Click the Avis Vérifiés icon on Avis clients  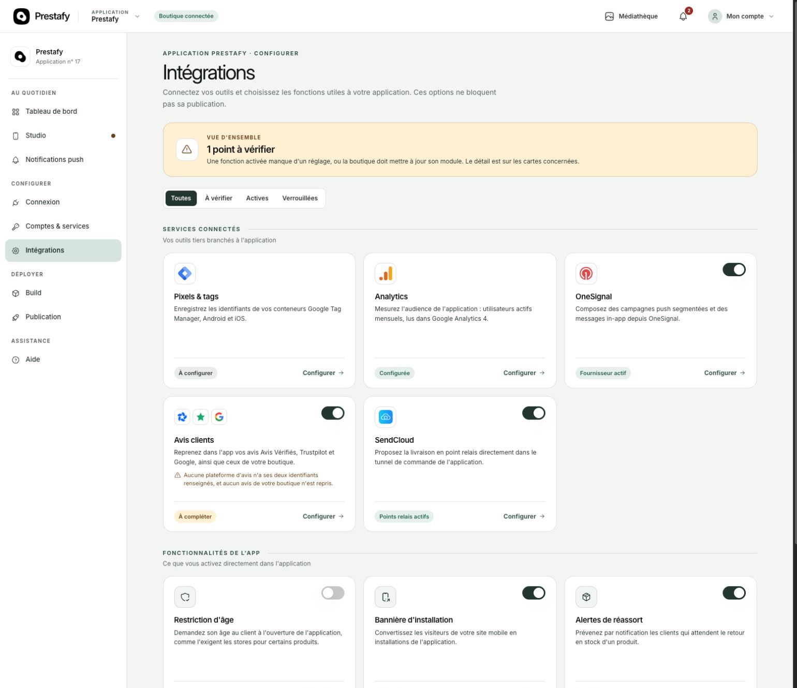pyautogui.click(x=182, y=417)
